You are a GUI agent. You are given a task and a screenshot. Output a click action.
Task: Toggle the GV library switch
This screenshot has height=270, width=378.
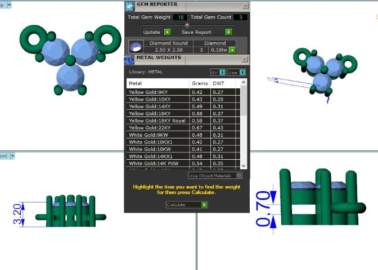222,72
